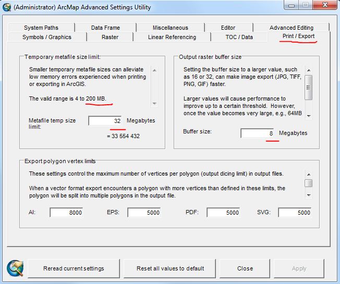The height and width of the screenshot is (284, 340).
Task: Click the Buffer size input field
Action: click(257, 133)
